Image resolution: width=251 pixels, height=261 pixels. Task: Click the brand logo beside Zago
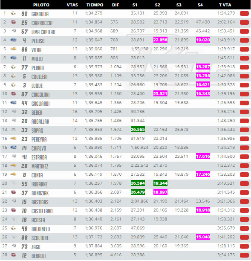[x=14, y=246]
